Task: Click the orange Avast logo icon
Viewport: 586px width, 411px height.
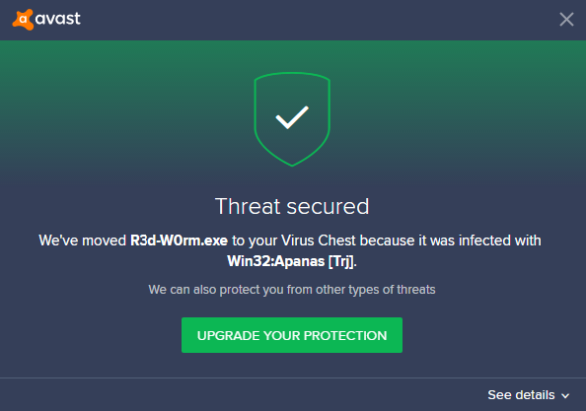Action: tap(23, 20)
